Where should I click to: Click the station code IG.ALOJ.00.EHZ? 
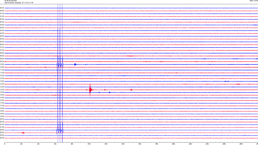pos(10,1)
